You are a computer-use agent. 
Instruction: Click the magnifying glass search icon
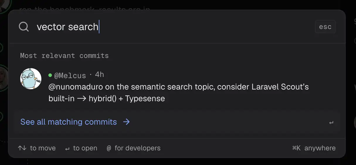(x=24, y=27)
